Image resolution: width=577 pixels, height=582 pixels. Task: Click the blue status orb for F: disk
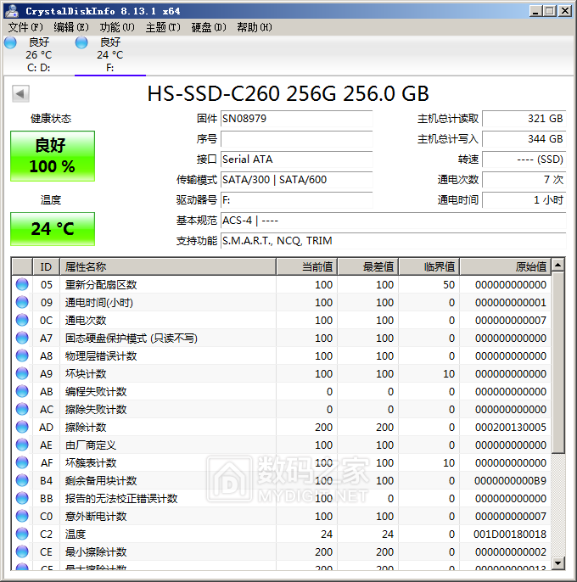pyautogui.click(x=81, y=42)
